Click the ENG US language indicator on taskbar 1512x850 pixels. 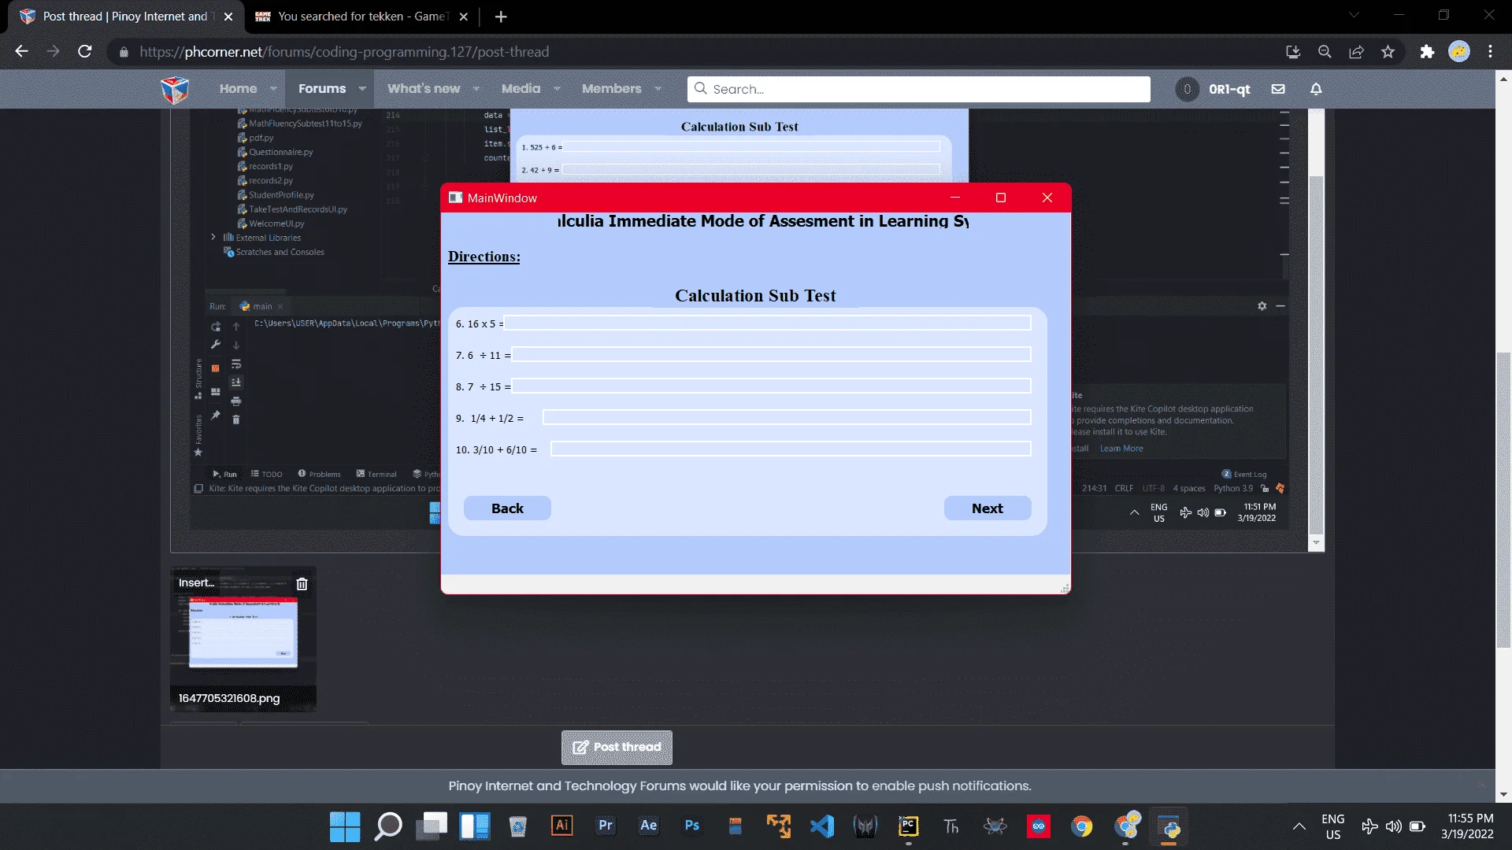(x=1332, y=826)
